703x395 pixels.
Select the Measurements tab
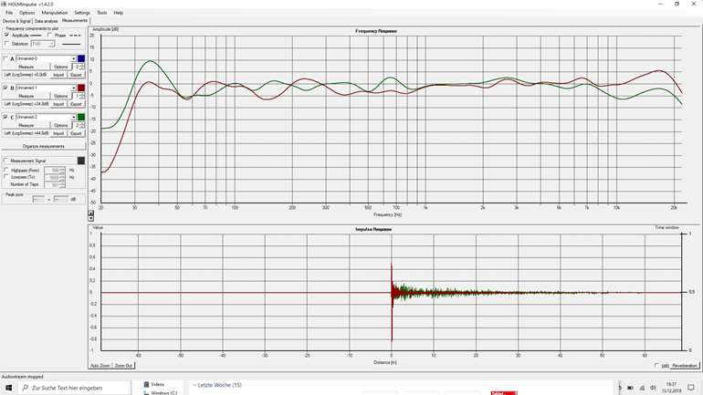75,21
